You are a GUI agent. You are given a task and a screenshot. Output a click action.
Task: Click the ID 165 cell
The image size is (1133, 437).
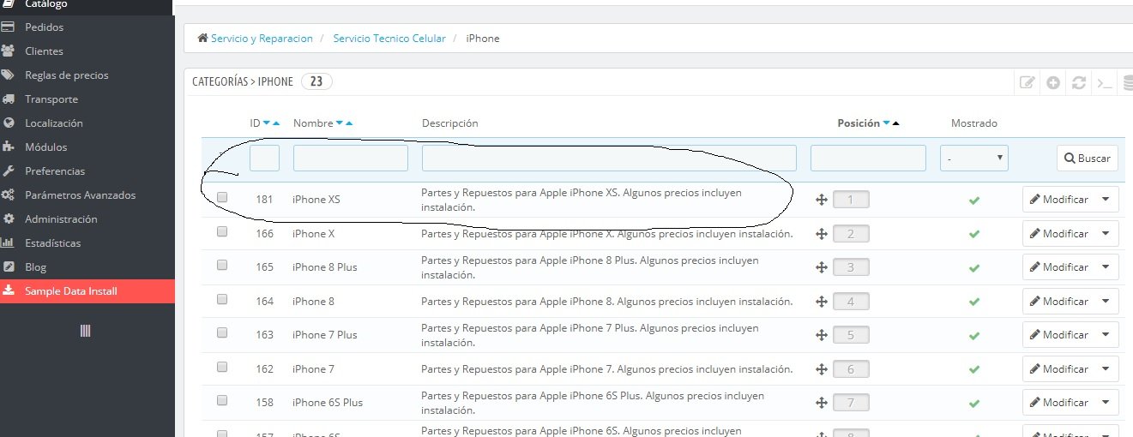[x=264, y=267]
